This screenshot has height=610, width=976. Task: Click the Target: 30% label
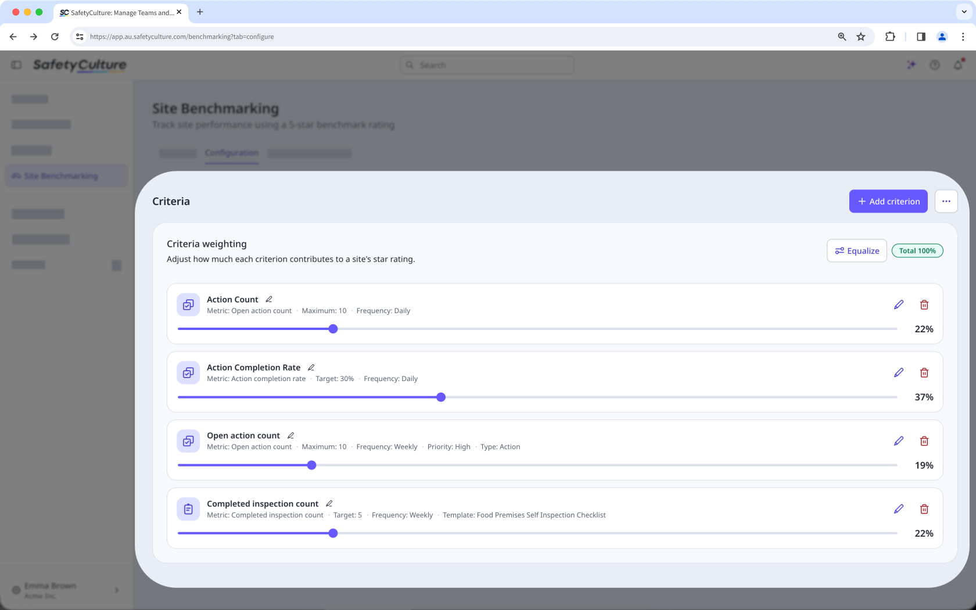tap(335, 378)
